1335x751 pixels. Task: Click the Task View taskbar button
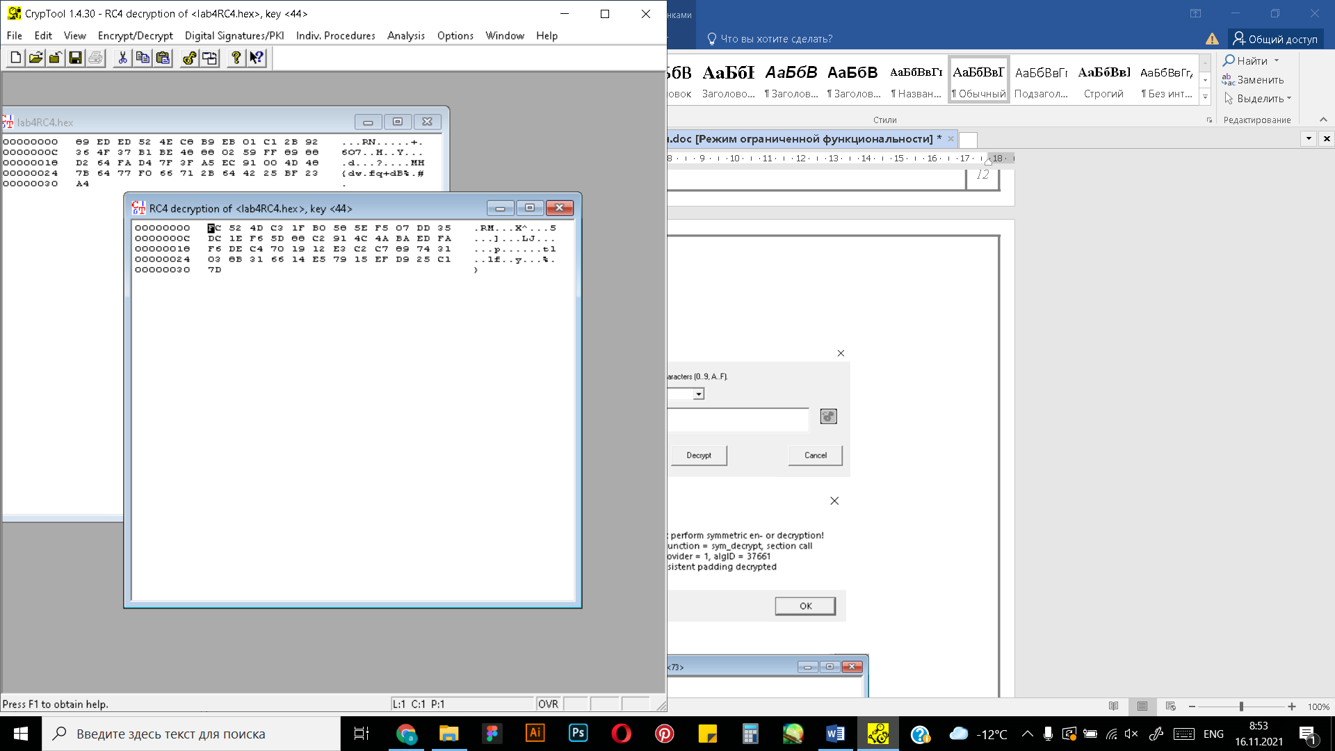tap(362, 734)
